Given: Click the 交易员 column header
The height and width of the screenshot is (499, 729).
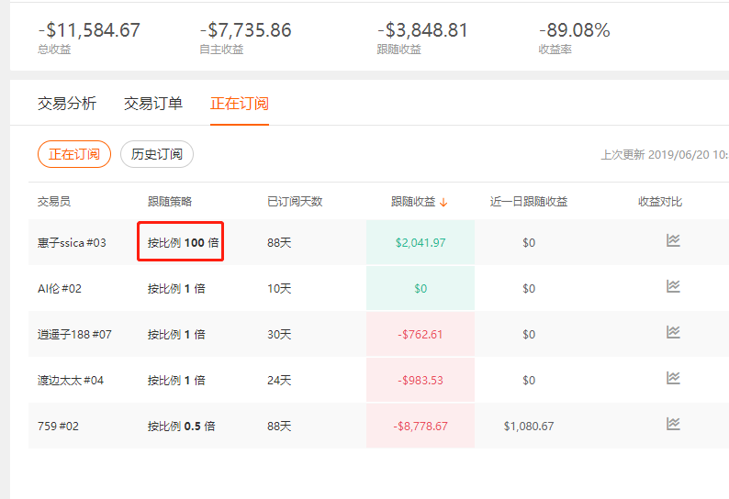Looking at the screenshot, I should click(x=54, y=201).
